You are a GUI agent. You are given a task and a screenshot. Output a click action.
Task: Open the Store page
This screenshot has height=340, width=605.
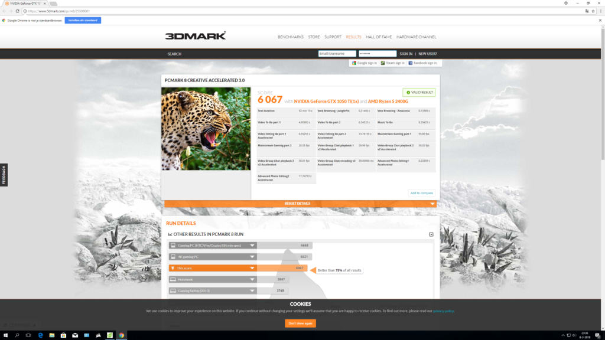(314, 37)
